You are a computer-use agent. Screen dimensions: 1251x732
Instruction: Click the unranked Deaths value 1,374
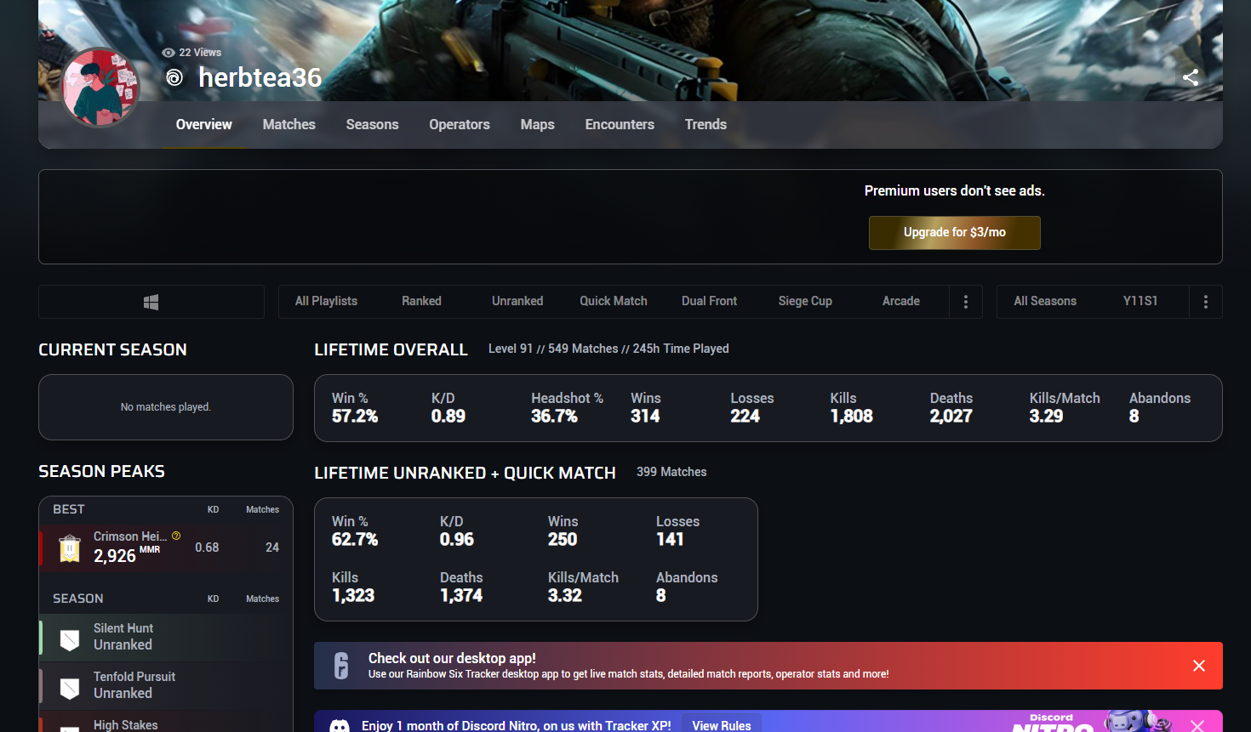tap(461, 595)
